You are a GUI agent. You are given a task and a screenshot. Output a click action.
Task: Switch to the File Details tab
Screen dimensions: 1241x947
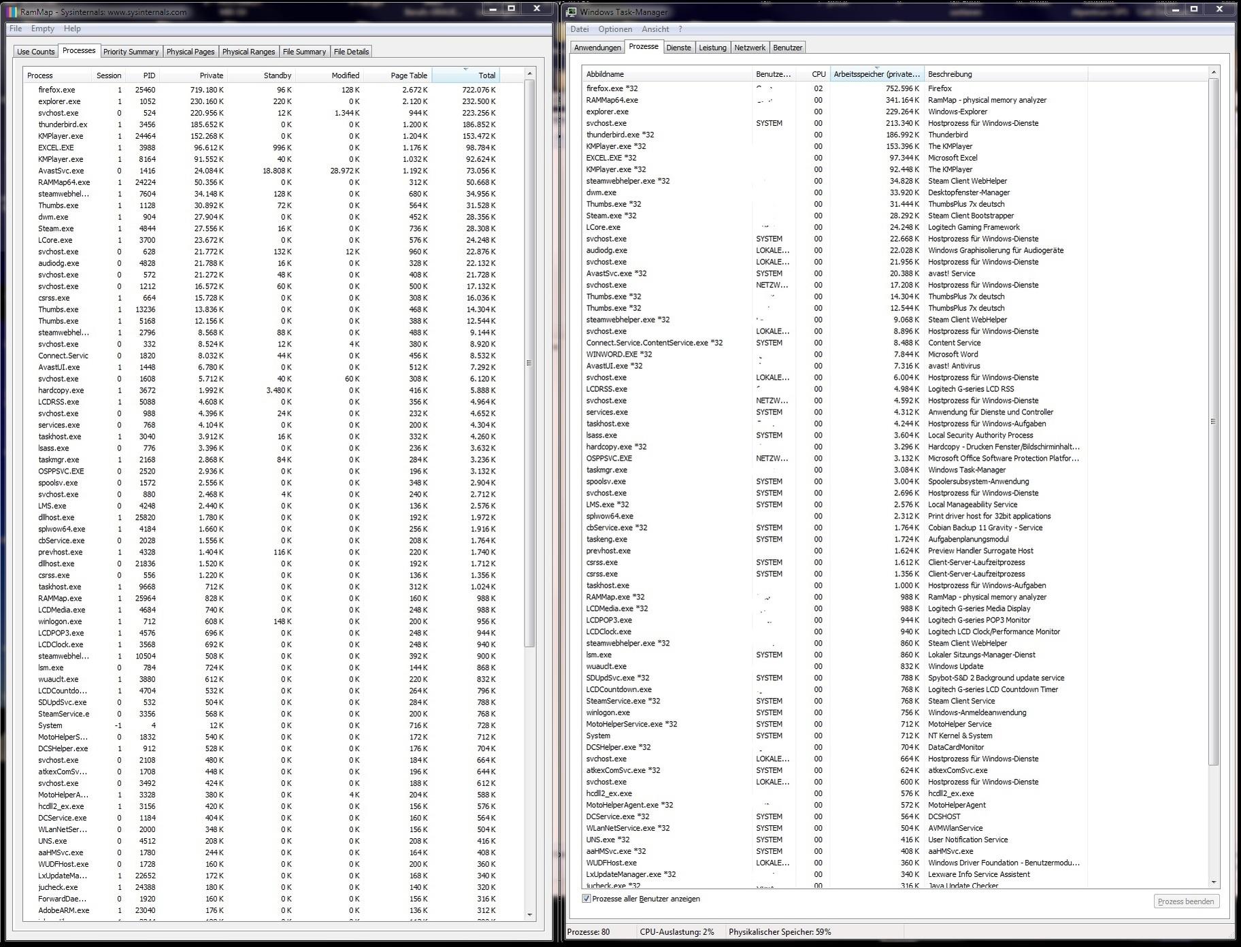[351, 52]
